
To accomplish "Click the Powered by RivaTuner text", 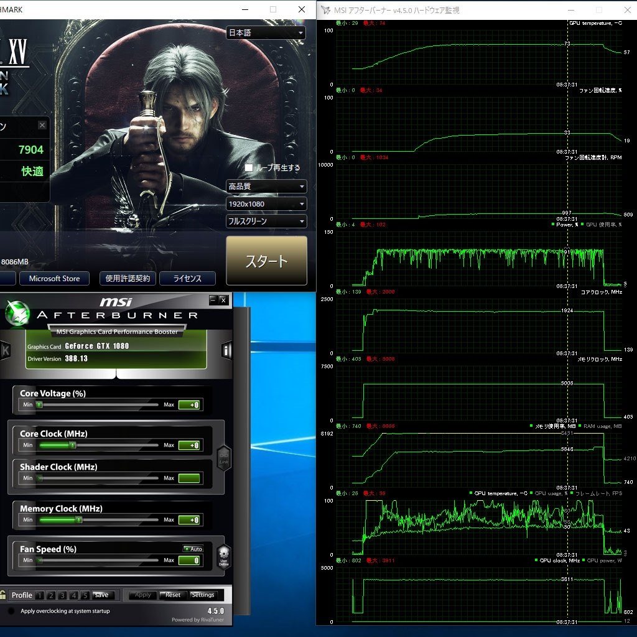I will pos(198,620).
